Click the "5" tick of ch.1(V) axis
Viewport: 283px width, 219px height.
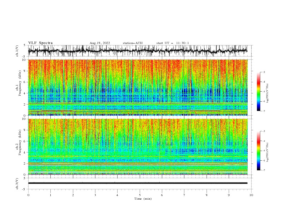tap(25, 45)
